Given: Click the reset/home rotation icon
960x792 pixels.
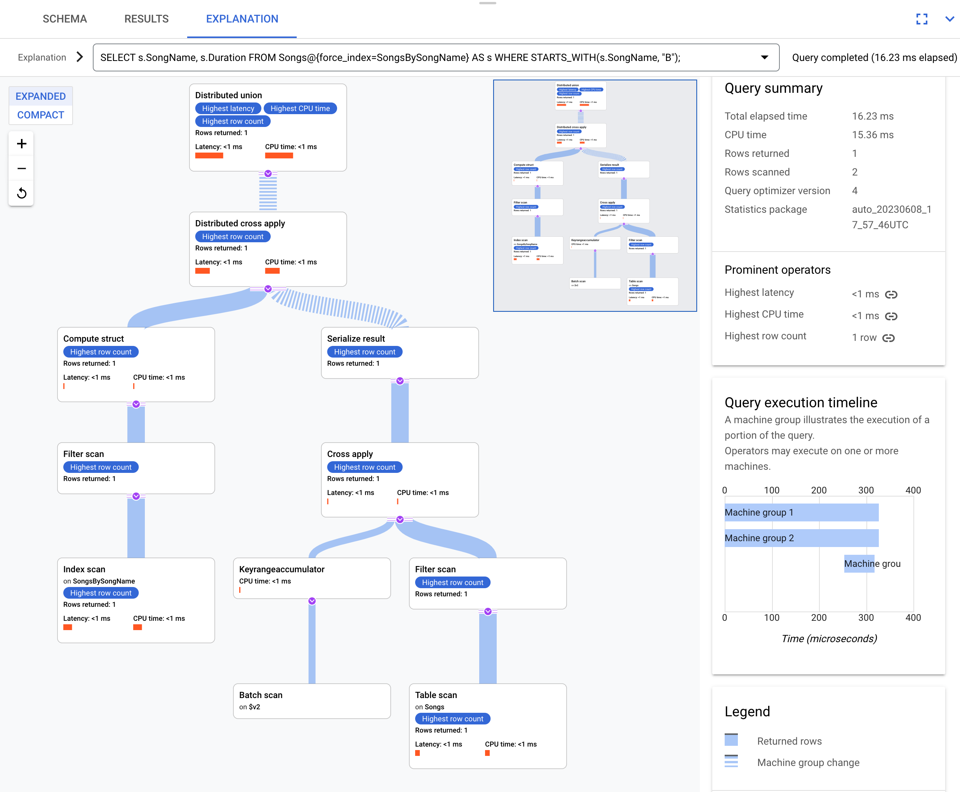Looking at the screenshot, I should (x=22, y=193).
